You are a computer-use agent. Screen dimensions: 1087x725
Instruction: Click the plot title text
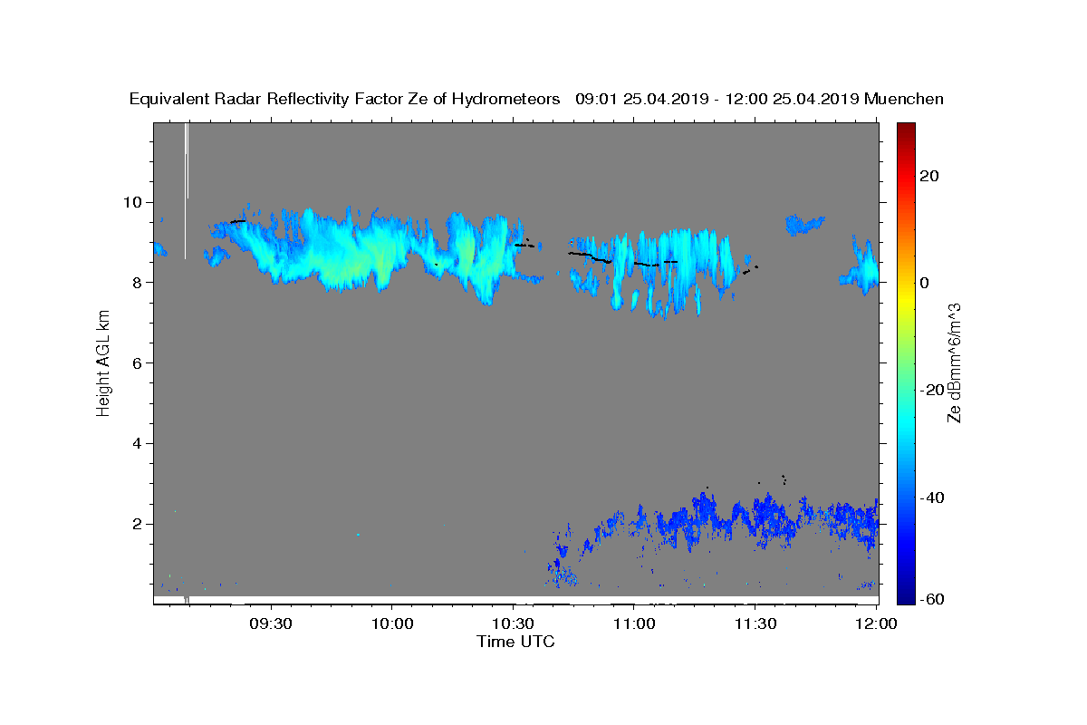click(x=536, y=99)
